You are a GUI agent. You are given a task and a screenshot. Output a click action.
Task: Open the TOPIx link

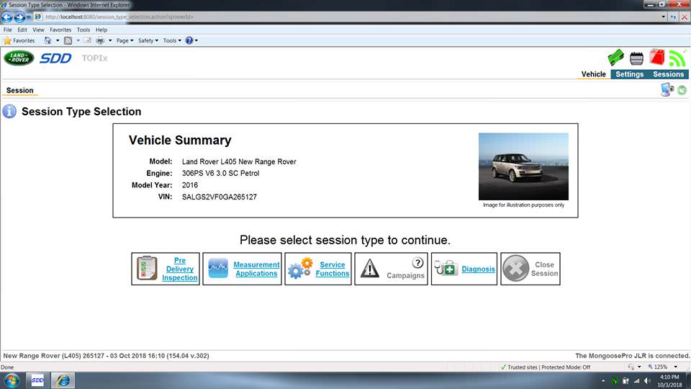pyautogui.click(x=94, y=58)
